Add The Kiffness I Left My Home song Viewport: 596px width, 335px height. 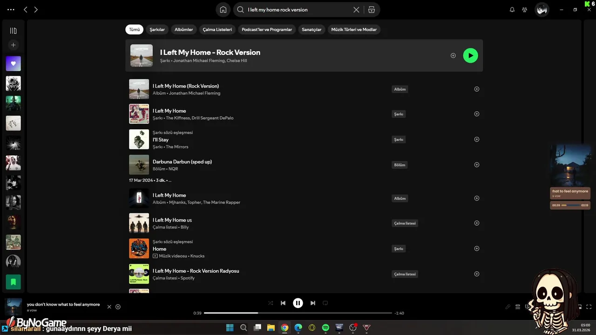point(476,114)
